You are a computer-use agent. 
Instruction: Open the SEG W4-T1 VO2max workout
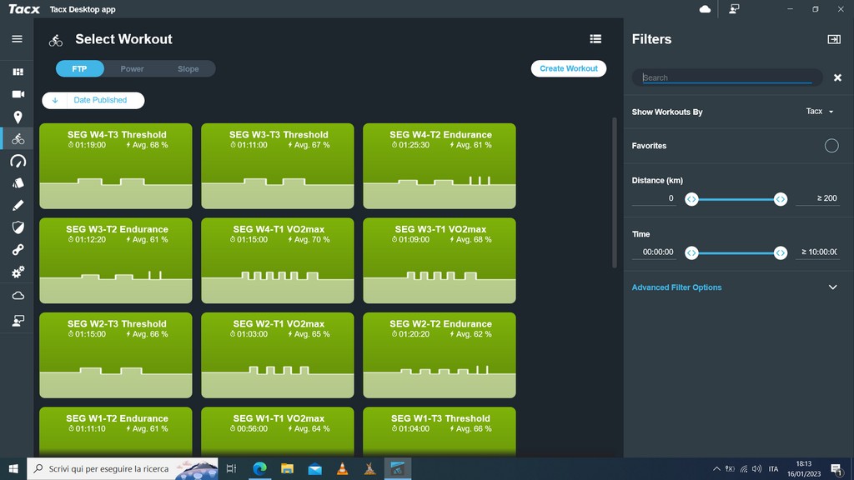(x=279, y=260)
